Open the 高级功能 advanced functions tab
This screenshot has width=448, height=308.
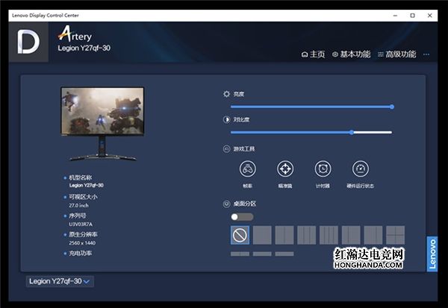tap(397, 54)
